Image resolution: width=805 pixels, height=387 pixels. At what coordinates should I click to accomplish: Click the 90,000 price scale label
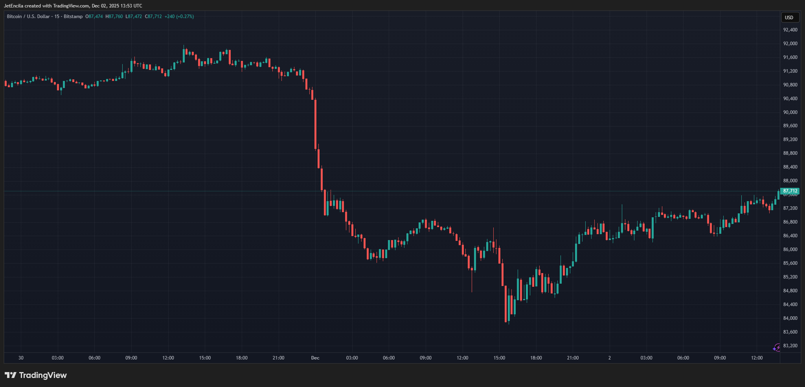pos(790,112)
